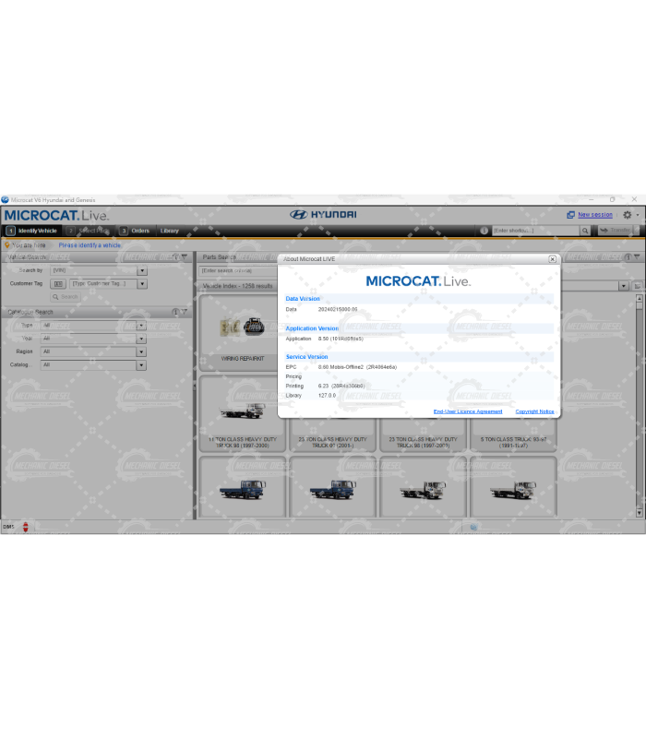Open the settings gear menu
The image size is (646, 738).
(628, 215)
